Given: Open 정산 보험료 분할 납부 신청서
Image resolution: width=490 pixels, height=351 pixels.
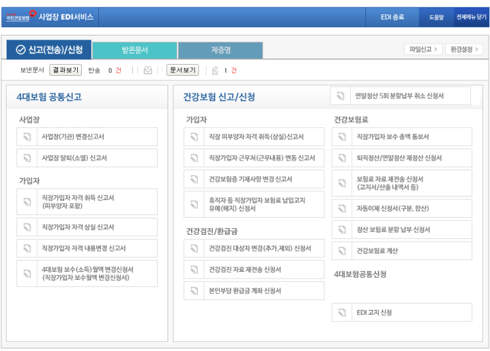Looking at the screenshot, I should 402,230.
